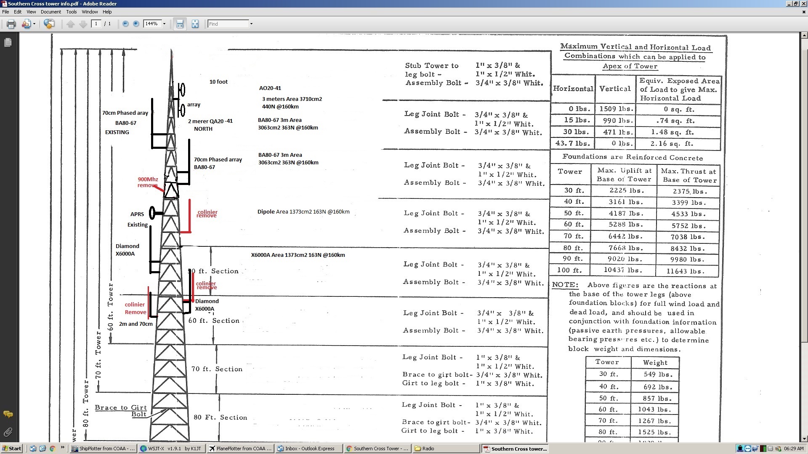The image size is (808, 454).
Task: Click the zoom out minus icon
Action: (x=125, y=24)
